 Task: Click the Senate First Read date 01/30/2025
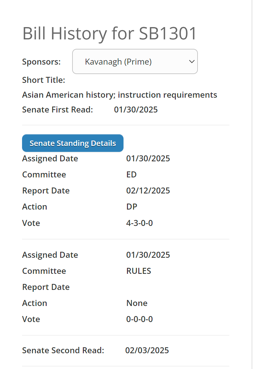[x=136, y=110]
